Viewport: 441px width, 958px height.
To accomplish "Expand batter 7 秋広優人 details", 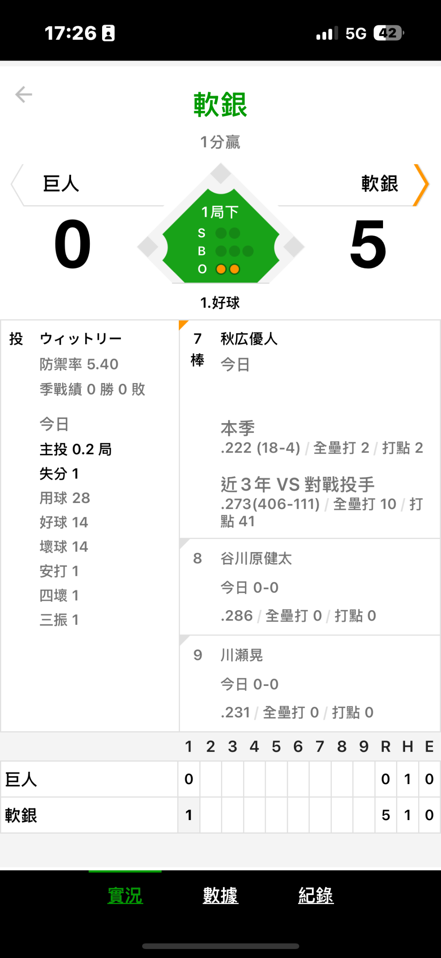I will point(309,429).
